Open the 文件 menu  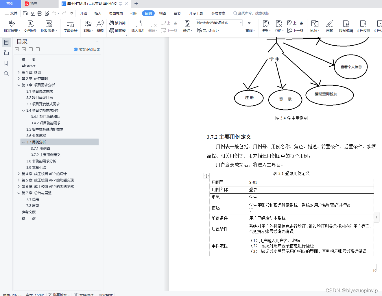[11, 13]
